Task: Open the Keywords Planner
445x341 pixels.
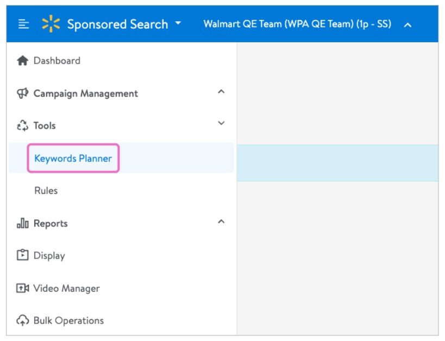Action: [x=73, y=158]
